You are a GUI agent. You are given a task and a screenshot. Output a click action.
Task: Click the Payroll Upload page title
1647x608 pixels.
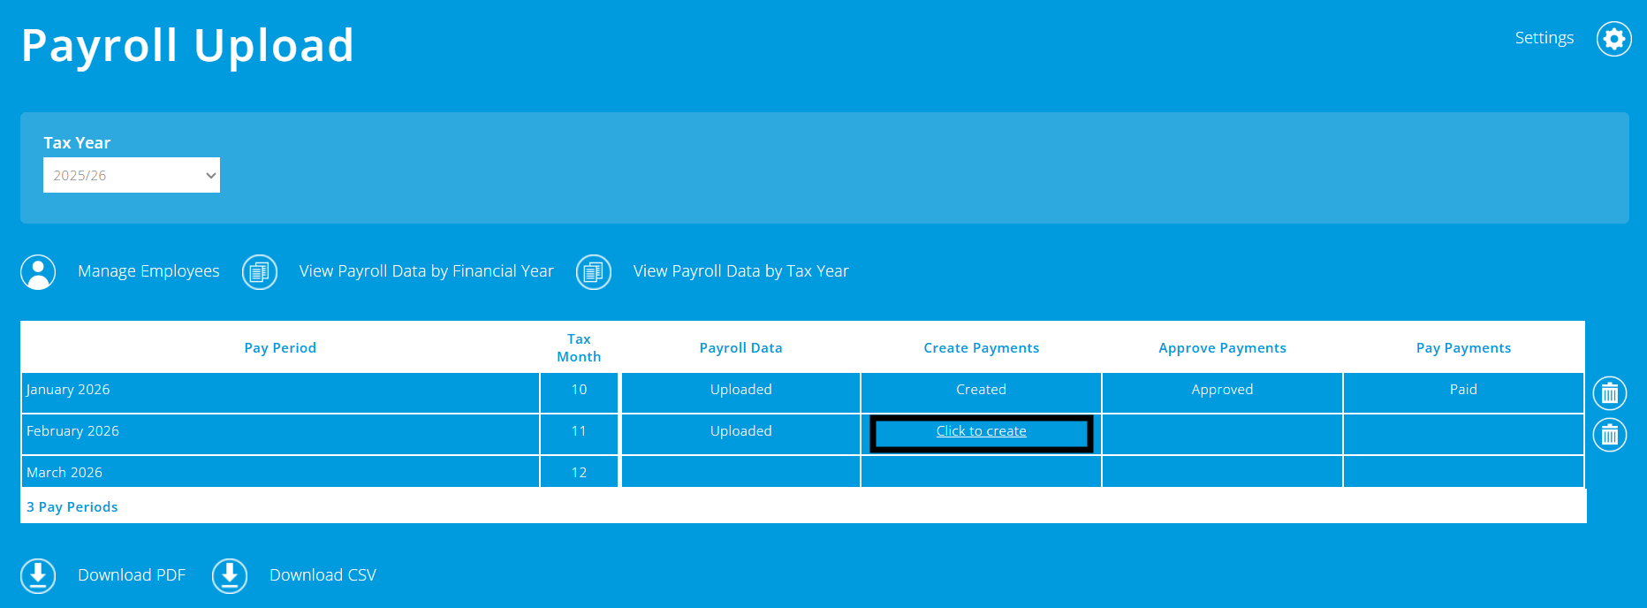point(187,46)
